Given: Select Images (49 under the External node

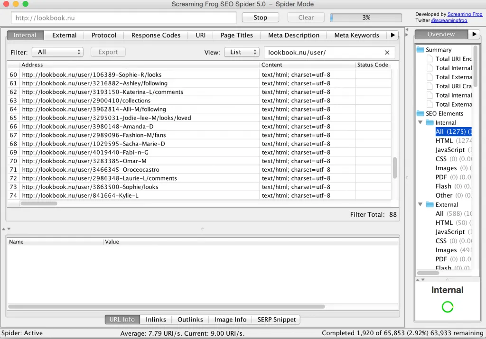Looking at the screenshot, I should [453, 250].
